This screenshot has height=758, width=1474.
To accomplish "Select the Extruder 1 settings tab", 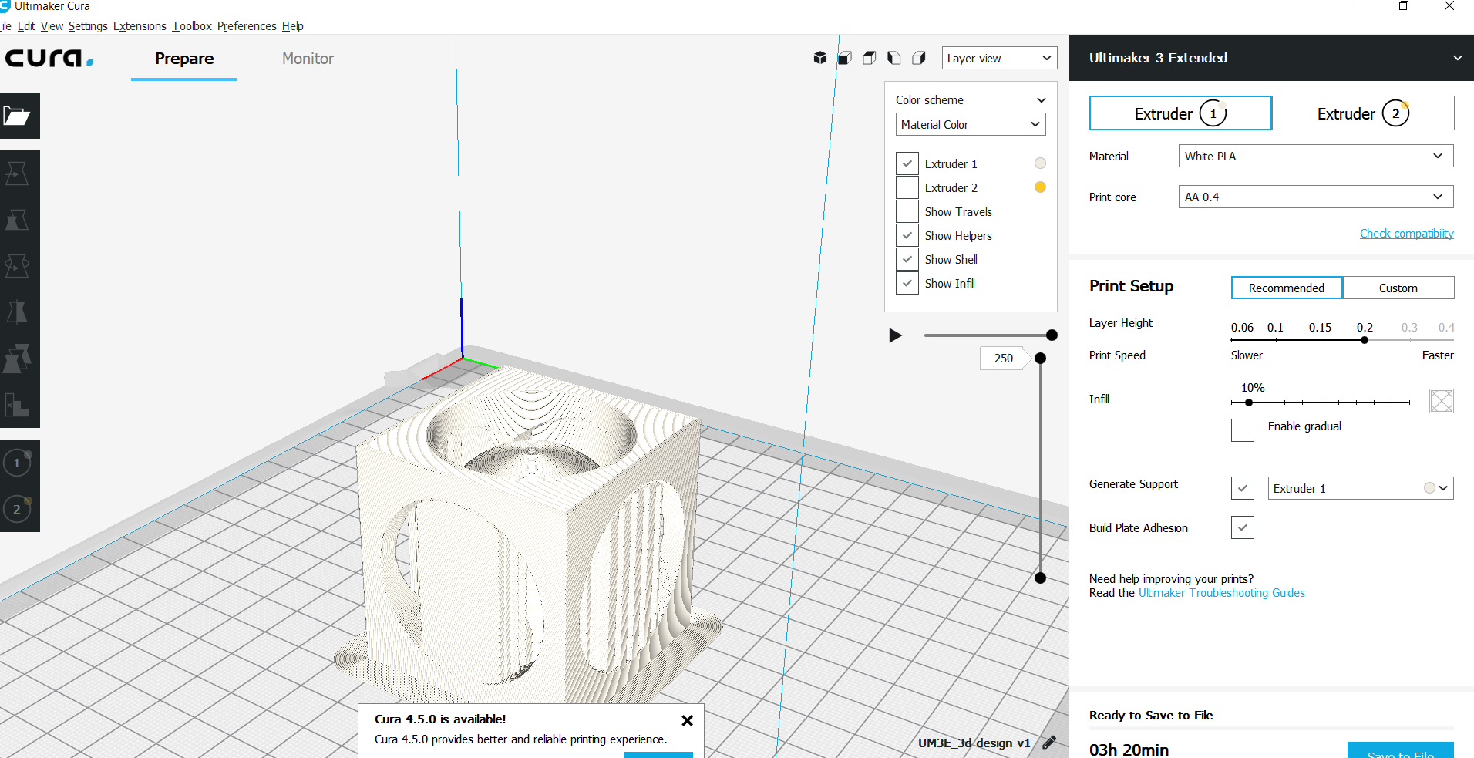I will pos(1180,113).
